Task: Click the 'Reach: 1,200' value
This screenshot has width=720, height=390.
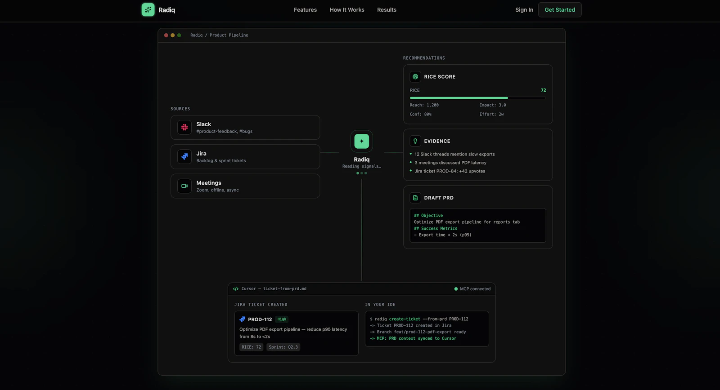Action: [424, 105]
